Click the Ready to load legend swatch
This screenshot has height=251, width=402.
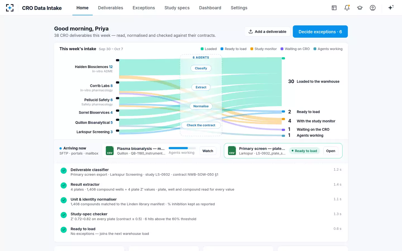(x=222, y=49)
